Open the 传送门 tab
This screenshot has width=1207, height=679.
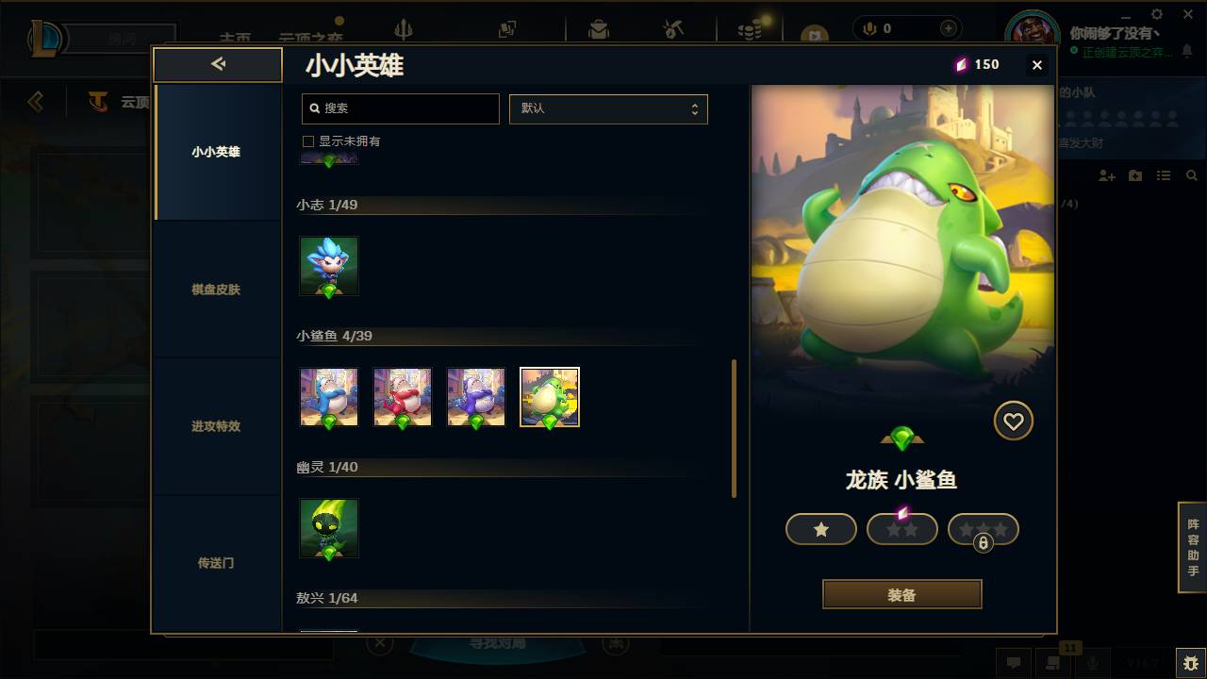click(x=216, y=563)
